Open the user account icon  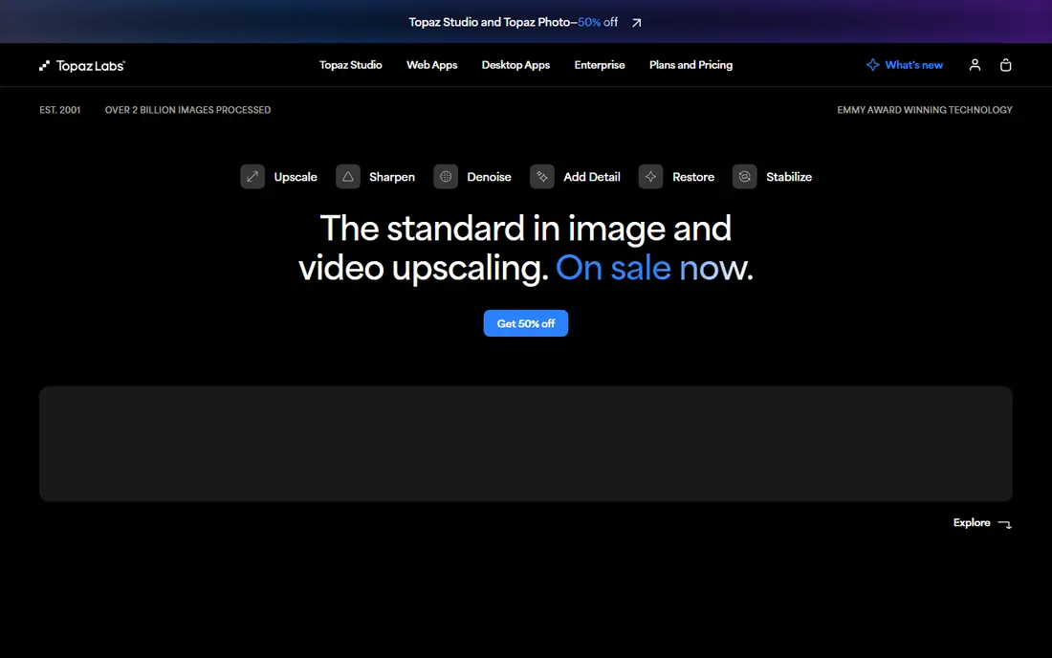[x=975, y=65]
